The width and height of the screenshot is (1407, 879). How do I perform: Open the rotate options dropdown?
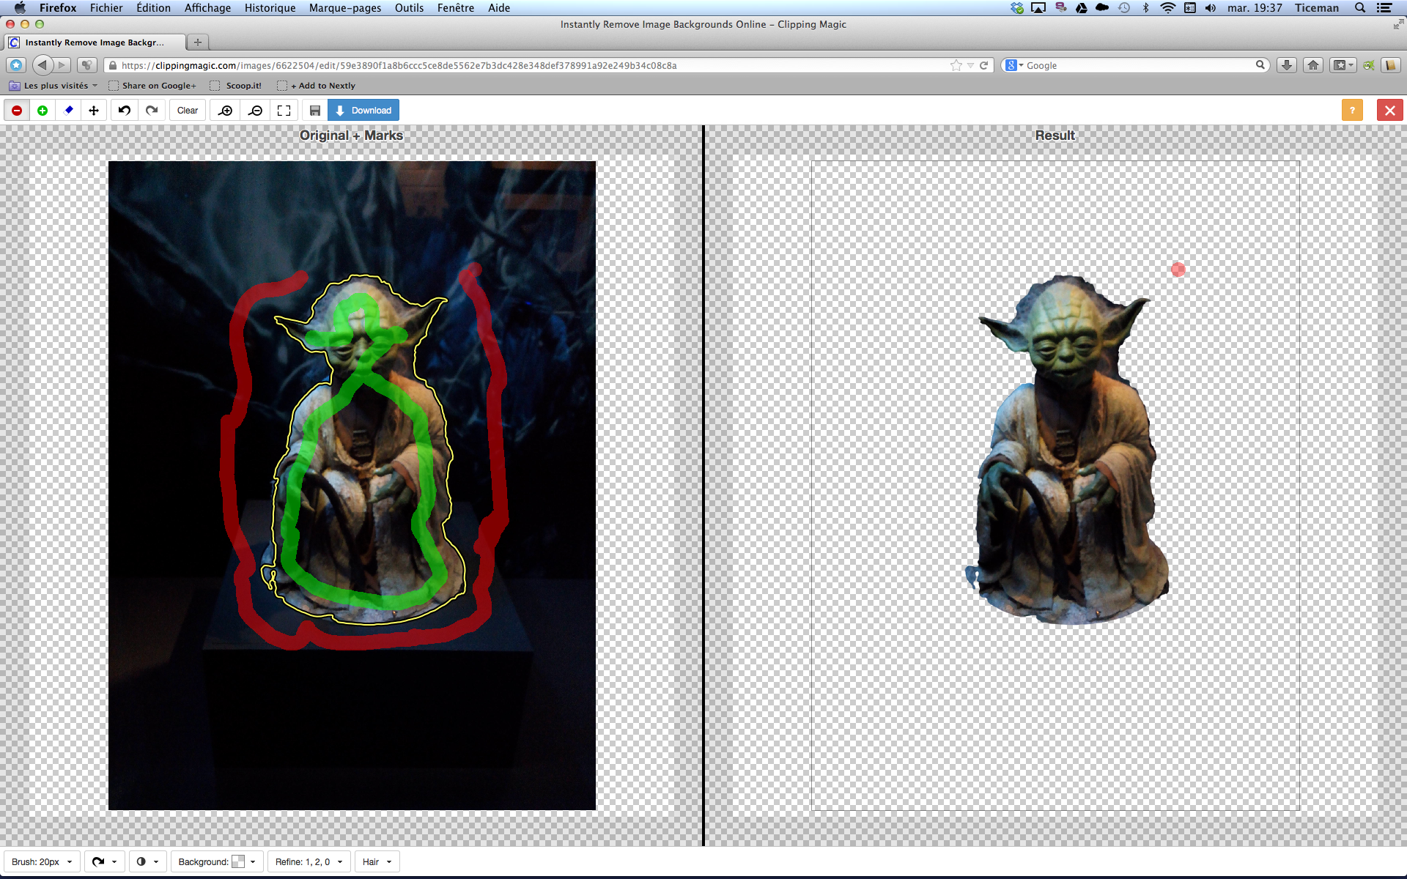click(x=105, y=861)
